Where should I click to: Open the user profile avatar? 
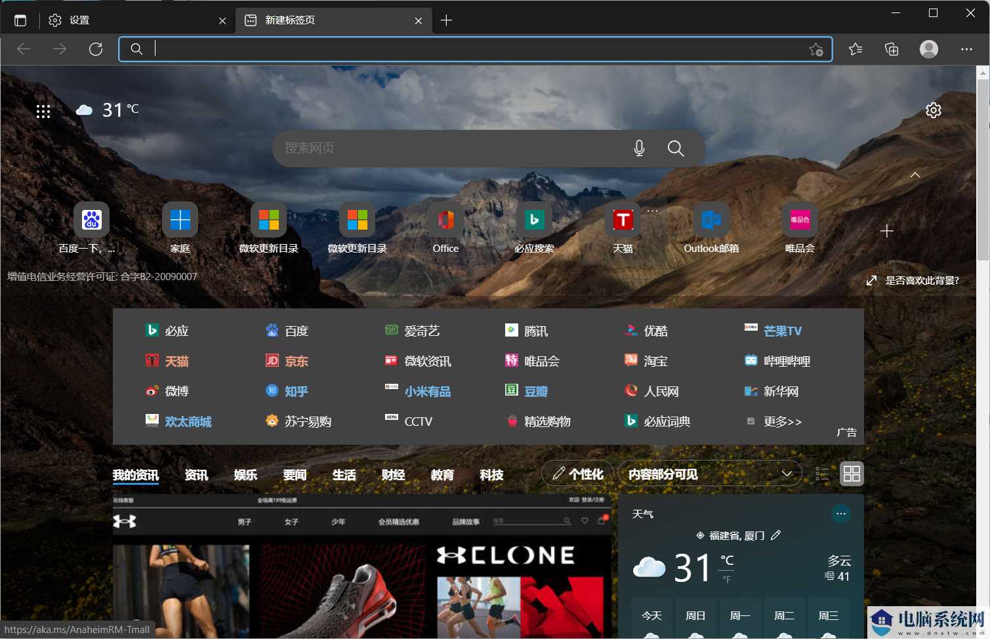tap(929, 49)
